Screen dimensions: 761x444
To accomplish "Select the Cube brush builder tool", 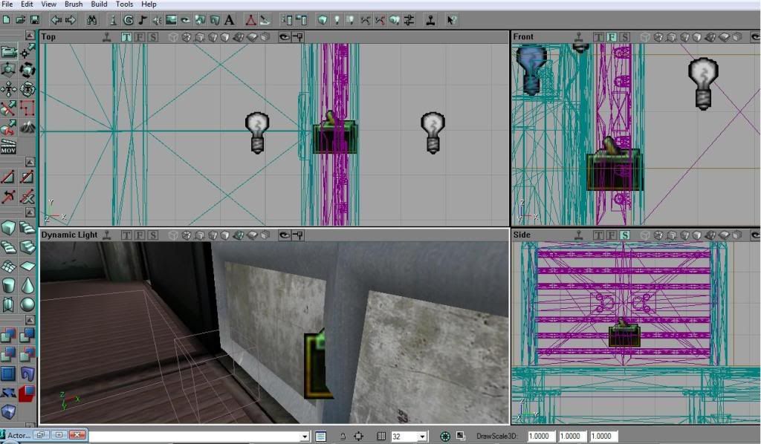I will (8, 227).
